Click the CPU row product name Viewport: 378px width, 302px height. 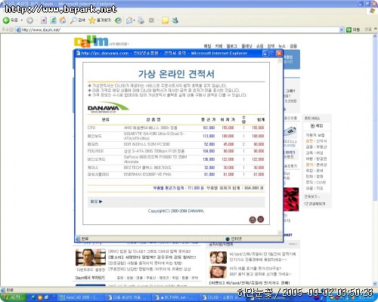click(x=150, y=128)
